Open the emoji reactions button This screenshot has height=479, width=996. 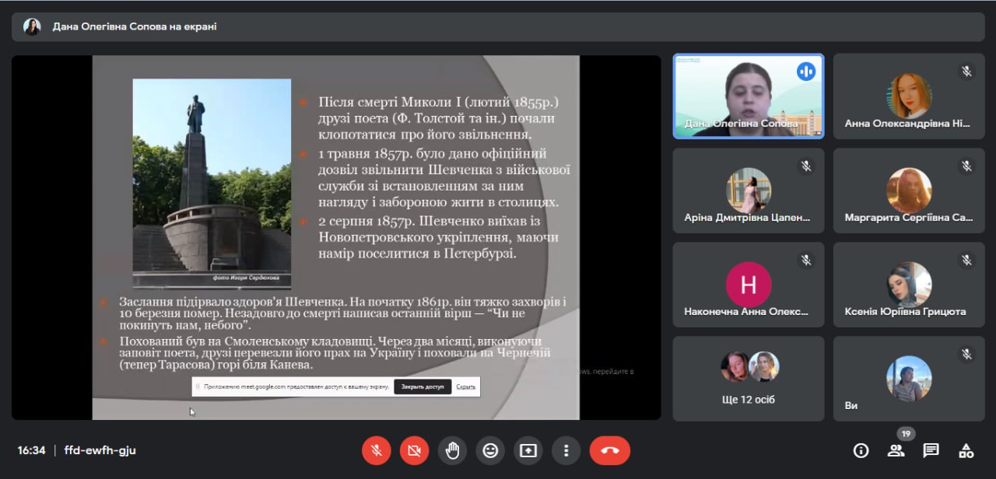[490, 450]
